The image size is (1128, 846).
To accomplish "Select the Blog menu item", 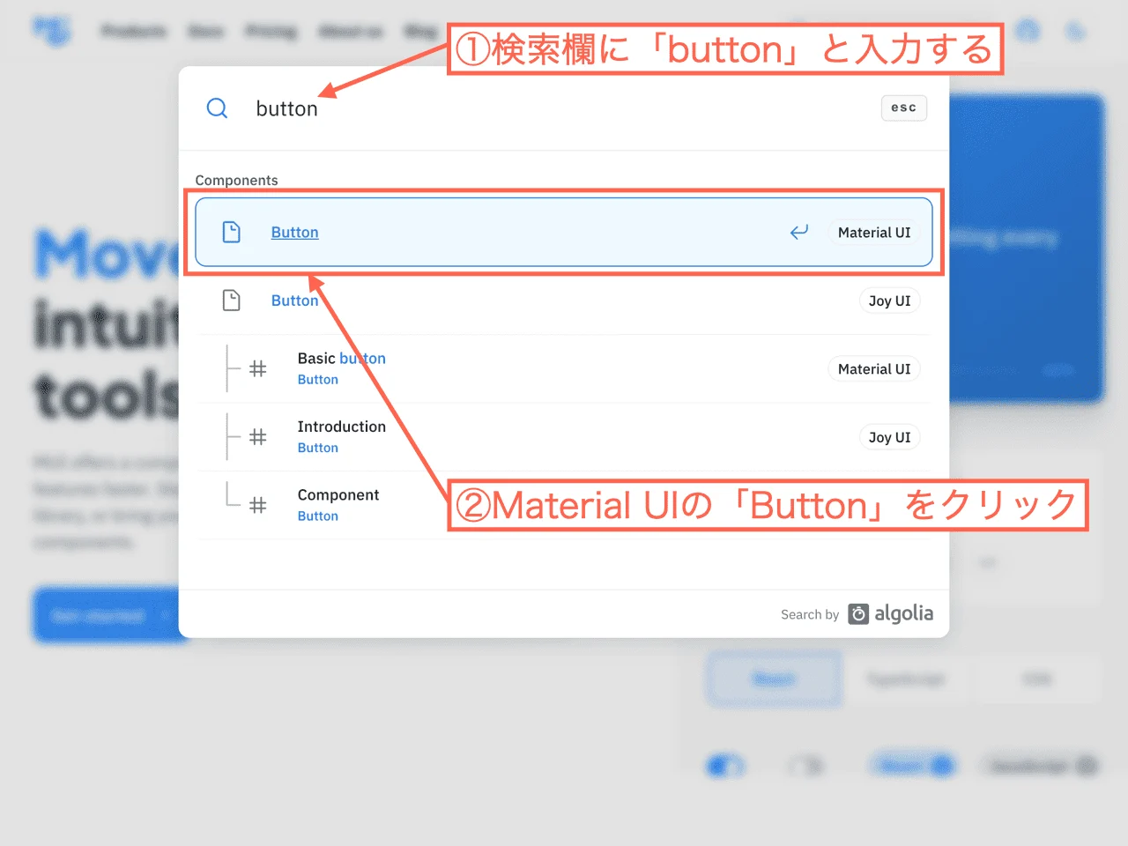I will point(420,32).
